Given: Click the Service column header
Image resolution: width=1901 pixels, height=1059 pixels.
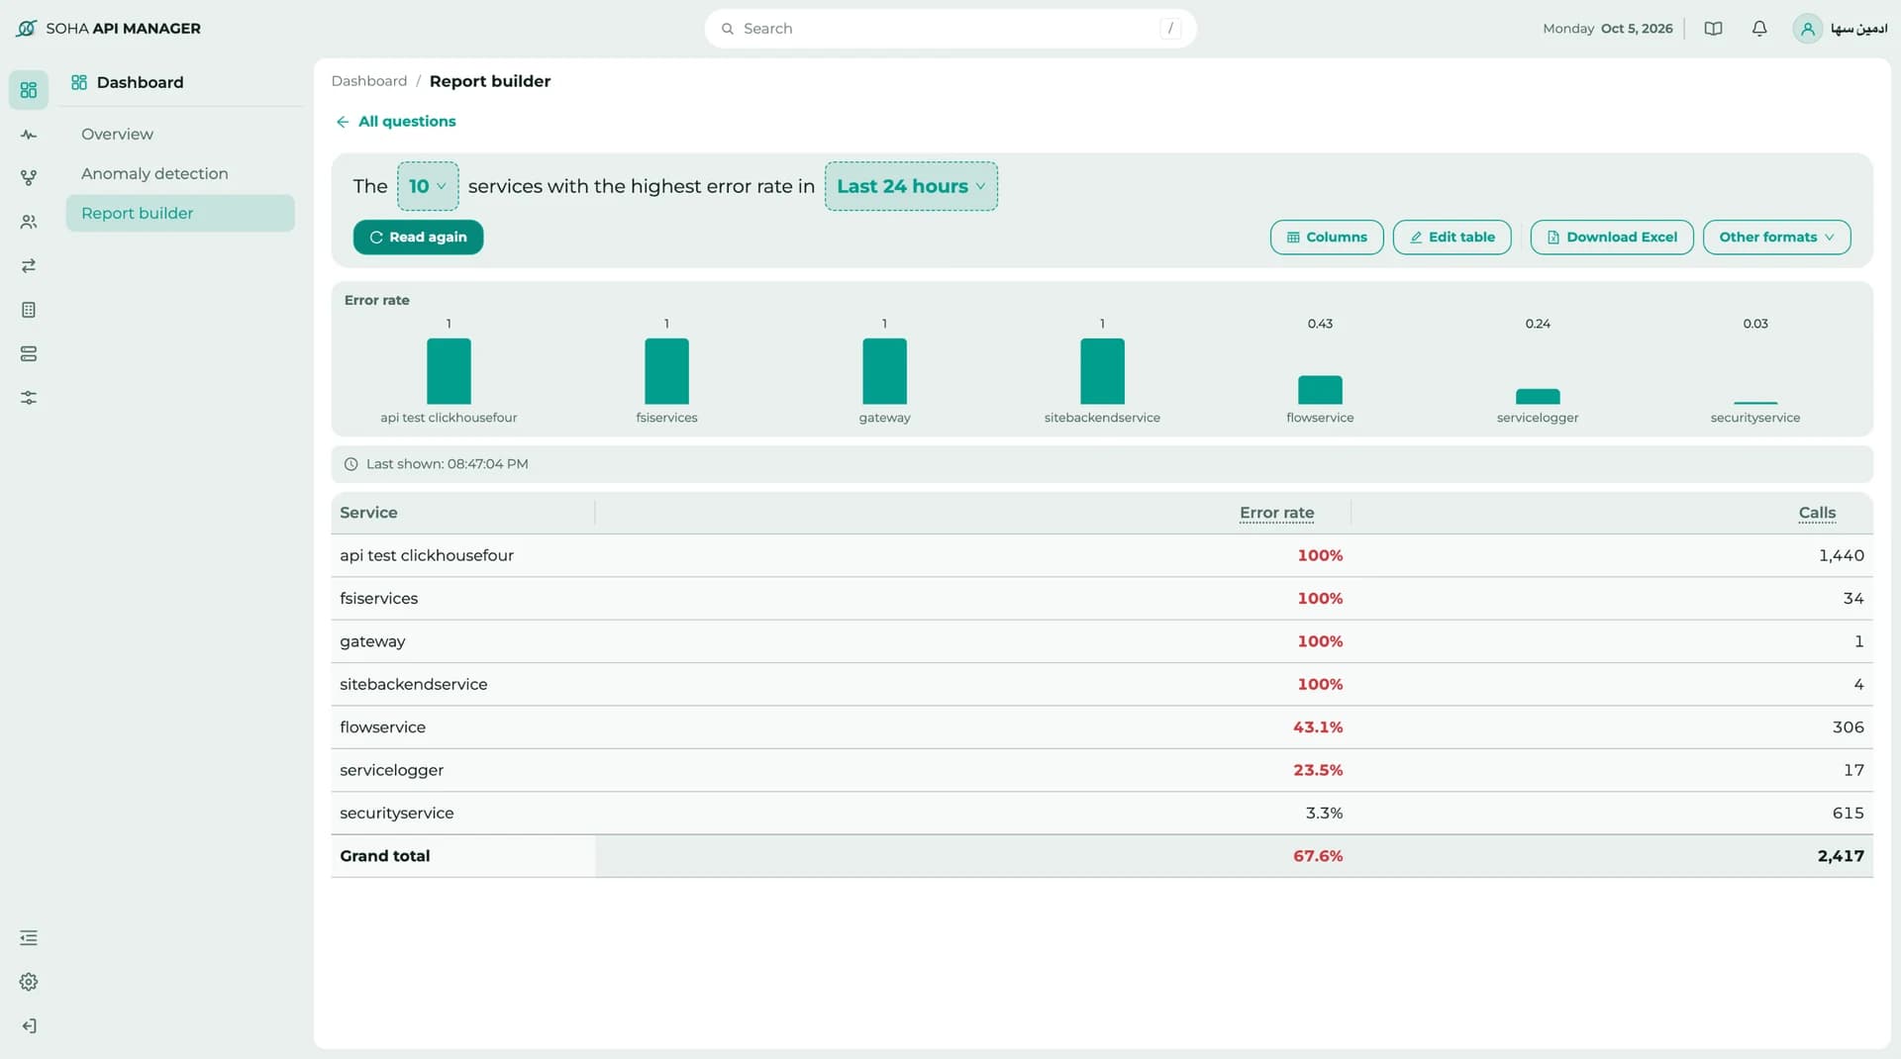Looking at the screenshot, I should coord(368,513).
